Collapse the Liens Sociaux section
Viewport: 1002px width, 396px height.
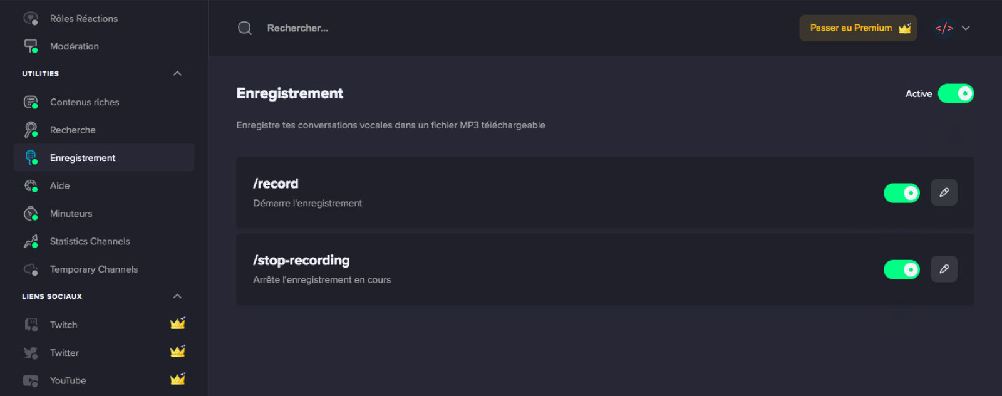pyautogui.click(x=177, y=296)
